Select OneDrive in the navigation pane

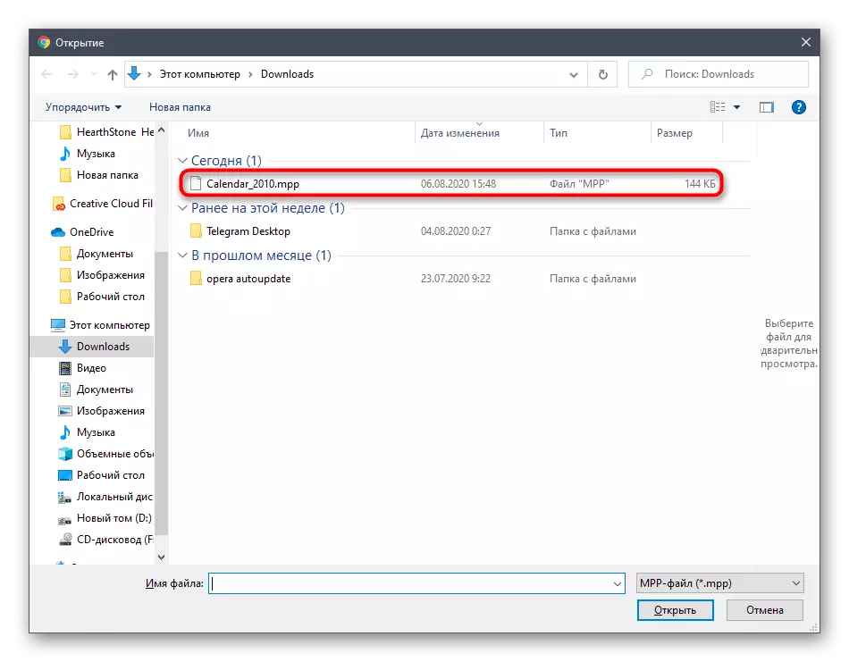tap(81, 232)
